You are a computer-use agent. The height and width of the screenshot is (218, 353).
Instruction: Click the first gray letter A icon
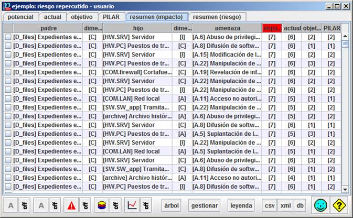click(11, 205)
